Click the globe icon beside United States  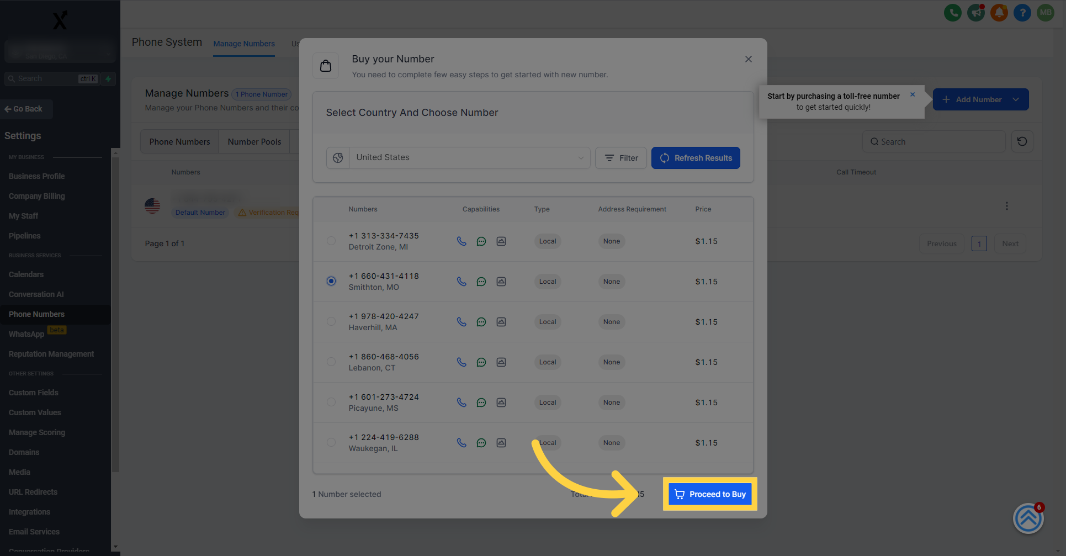[338, 158]
